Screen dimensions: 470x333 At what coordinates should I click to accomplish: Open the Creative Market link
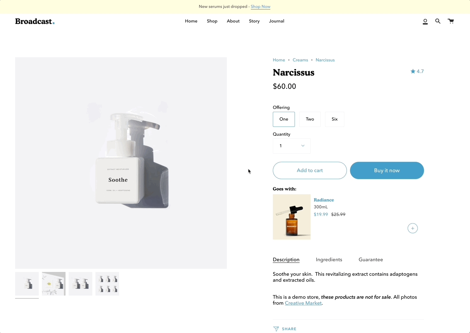[303, 303]
